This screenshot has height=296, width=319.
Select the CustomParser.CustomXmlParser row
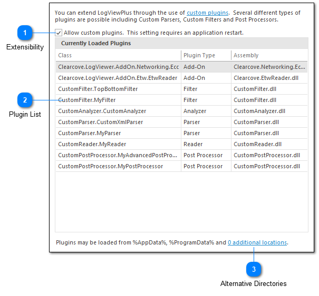[181, 122]
